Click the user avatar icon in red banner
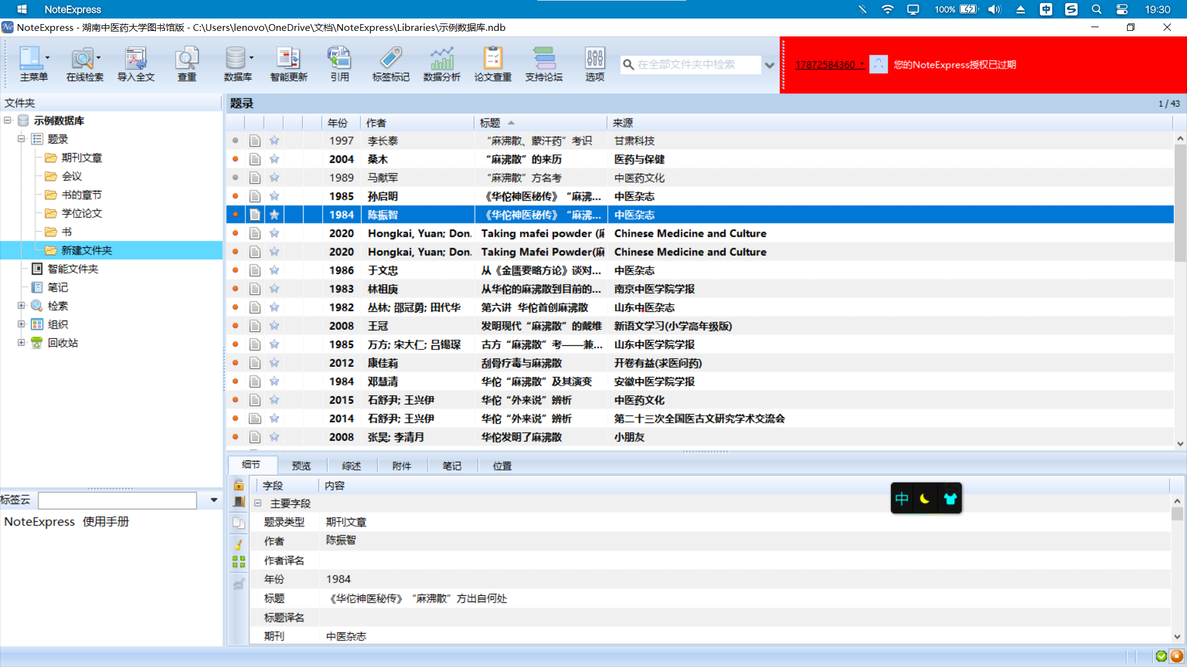The image size is (1187, 667). pos(879,64)
